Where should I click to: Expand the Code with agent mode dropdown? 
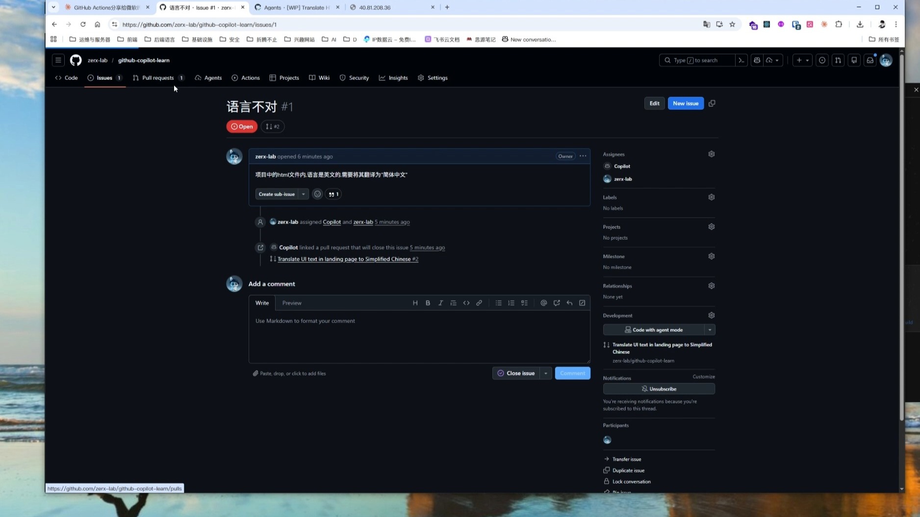pyautogui.click(x=710, y=329)
